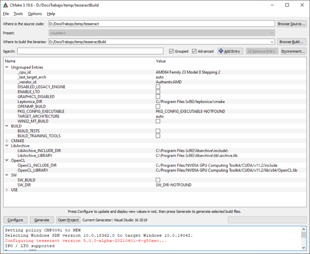Click the Current Generator label
This screenshot has width=310, height=254.
pyautogui.click(x=115, y=220)
